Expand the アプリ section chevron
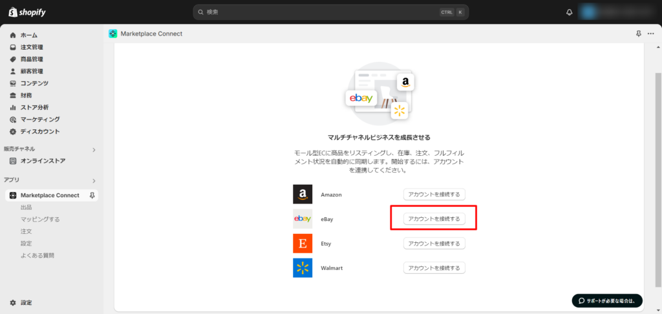Viewport: 662px width, 314px height. pos(94,181)
